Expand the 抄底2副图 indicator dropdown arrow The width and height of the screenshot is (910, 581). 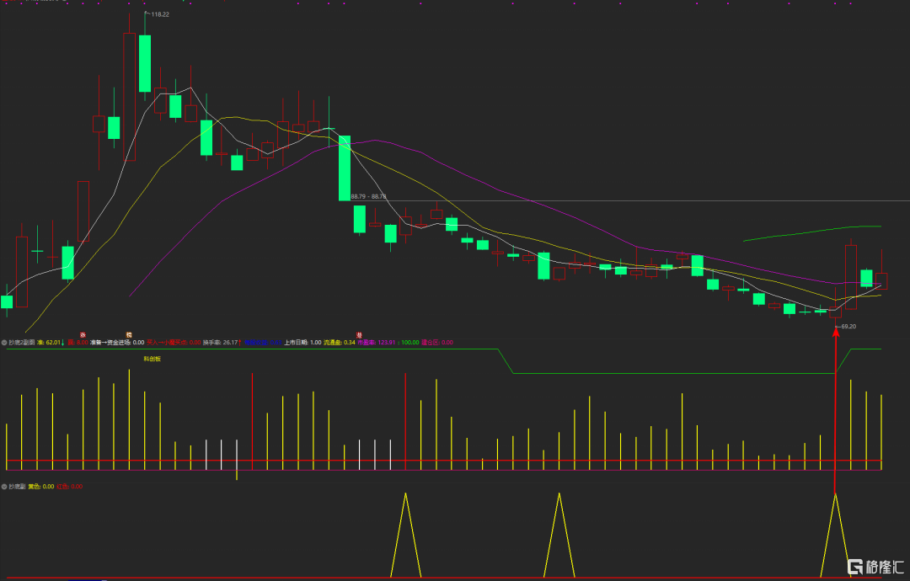4,343
